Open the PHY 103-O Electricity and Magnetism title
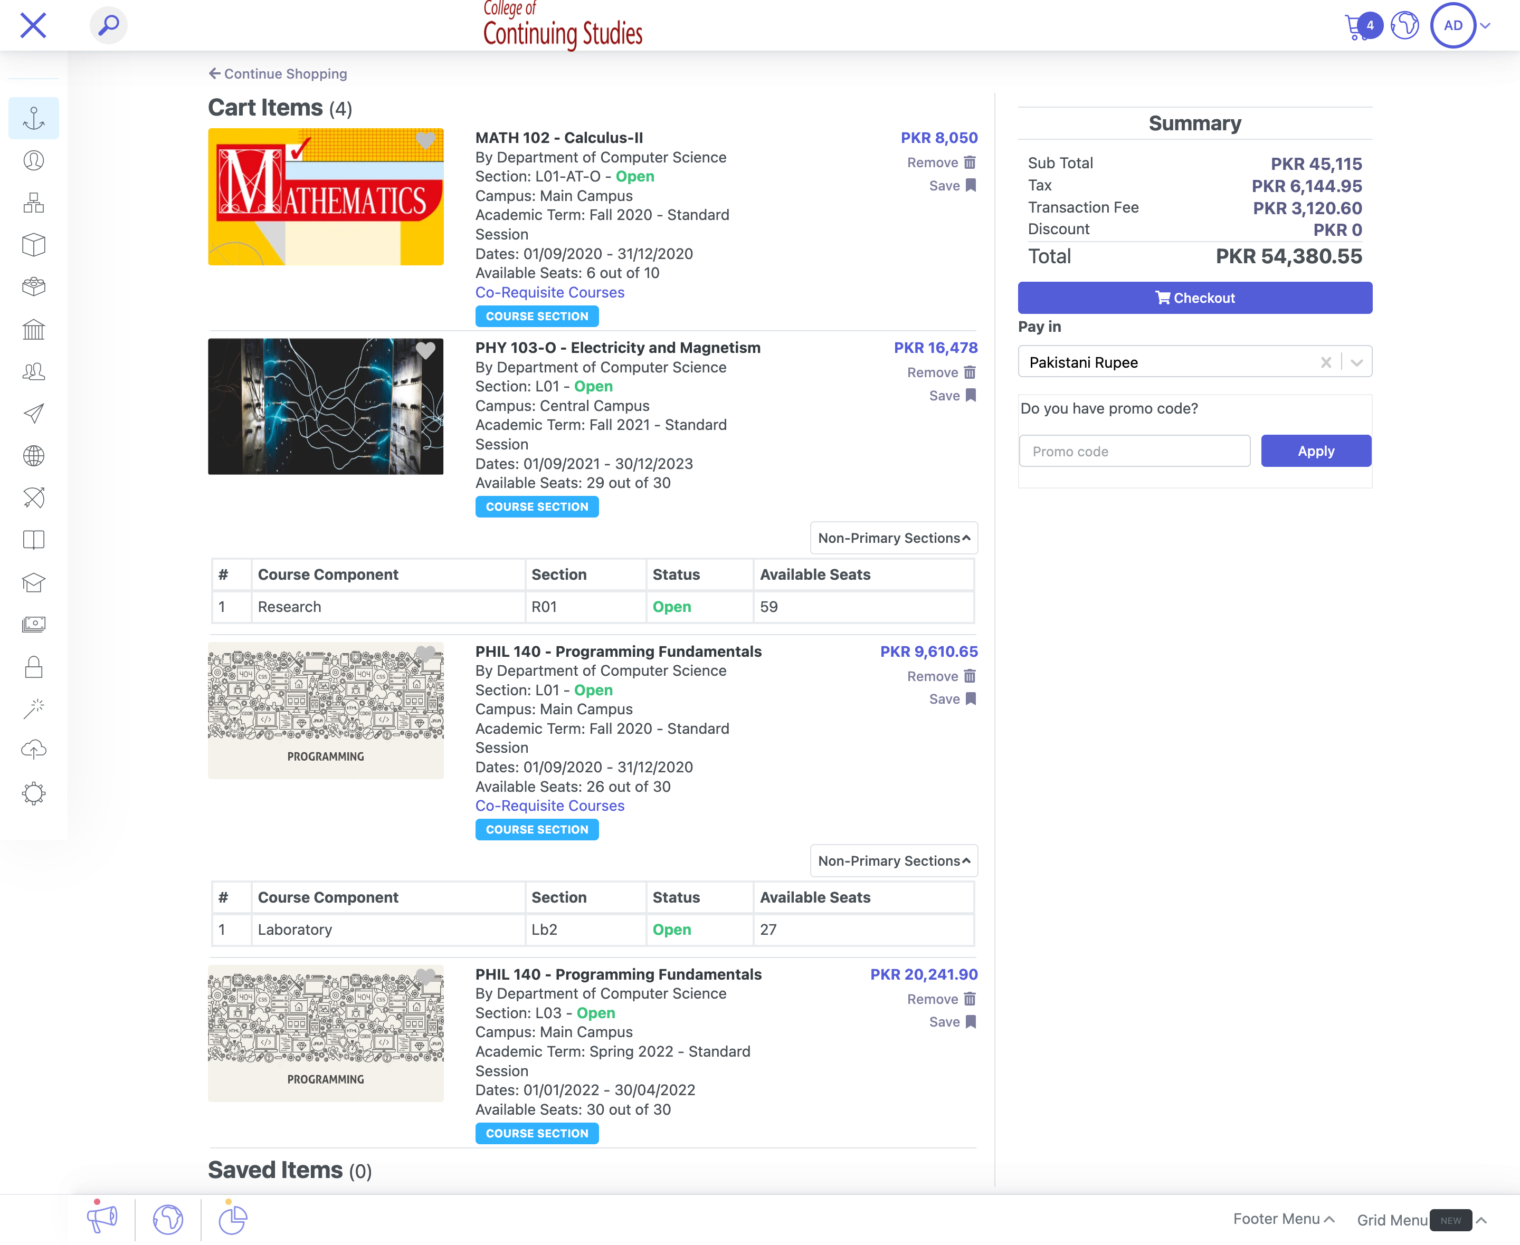The width and height of the screenshot is (1520, 1245). 617,348
